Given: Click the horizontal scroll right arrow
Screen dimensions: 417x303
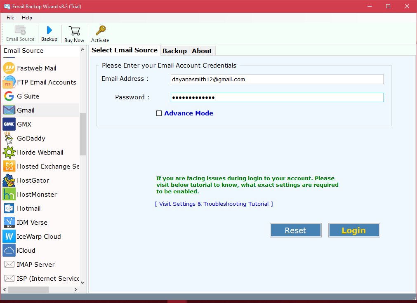Looking at the screenshot, I should pos(76,289).
